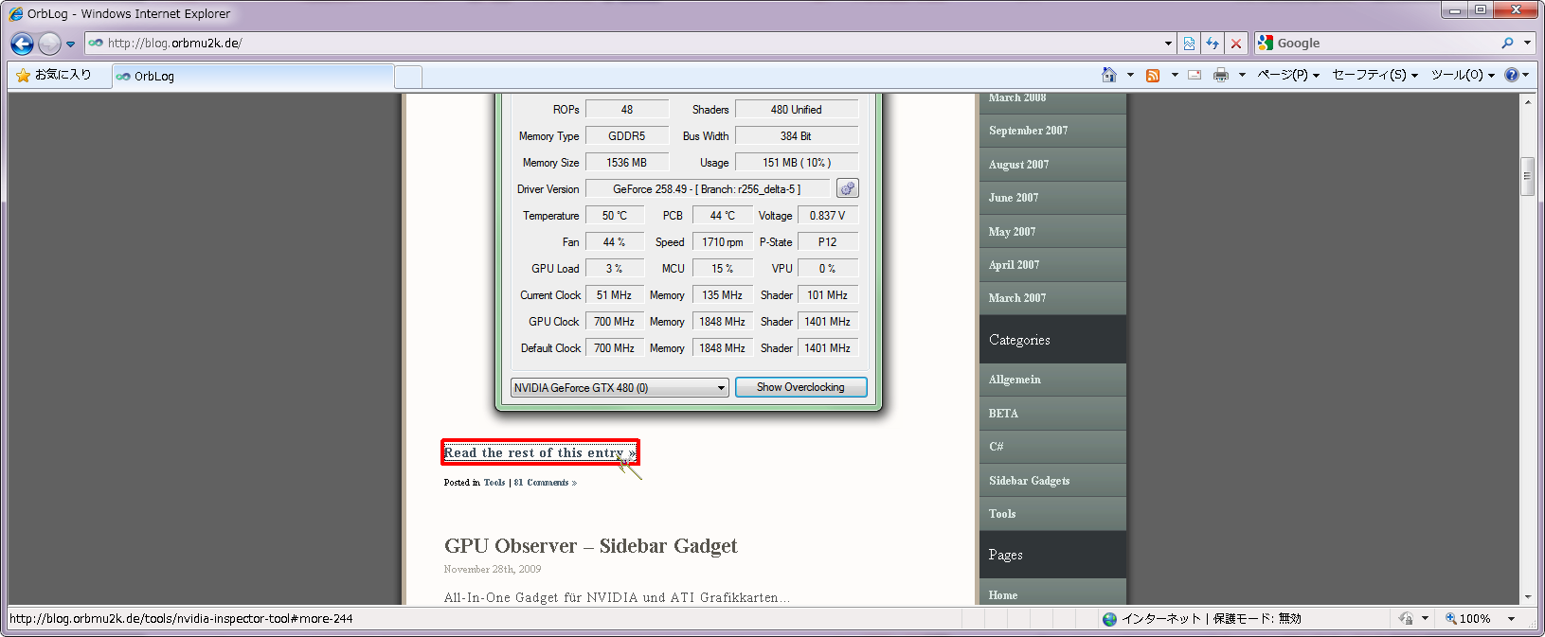Expand the Print options dropdown arrow
The width and height of the screenshot is (1545, 637).
pos(1242,75)
